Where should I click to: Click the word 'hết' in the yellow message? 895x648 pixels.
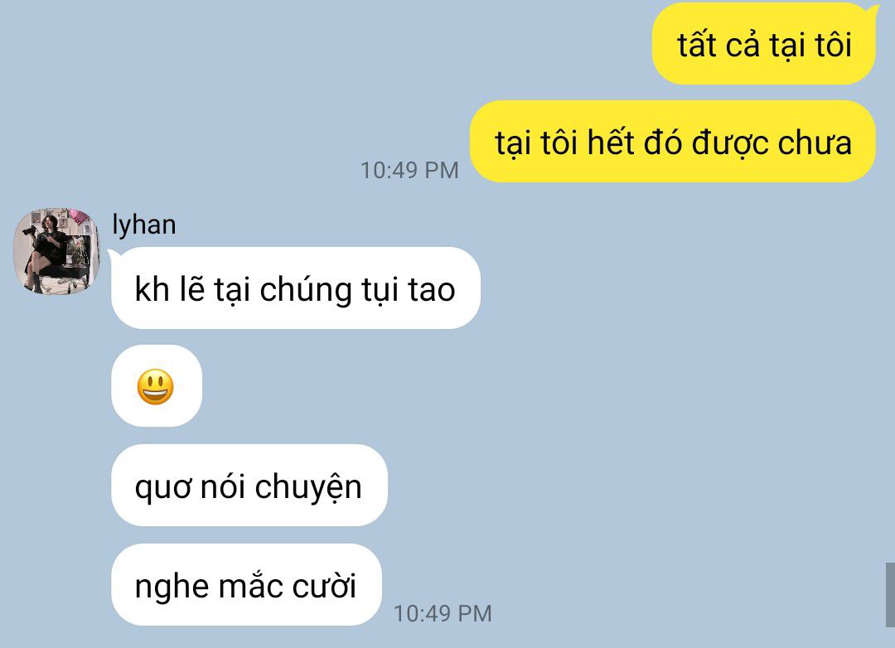pyautogui.click(x=611, y=143)
